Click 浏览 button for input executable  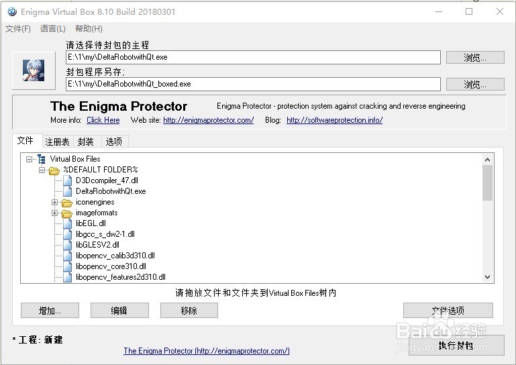(475, 58)
